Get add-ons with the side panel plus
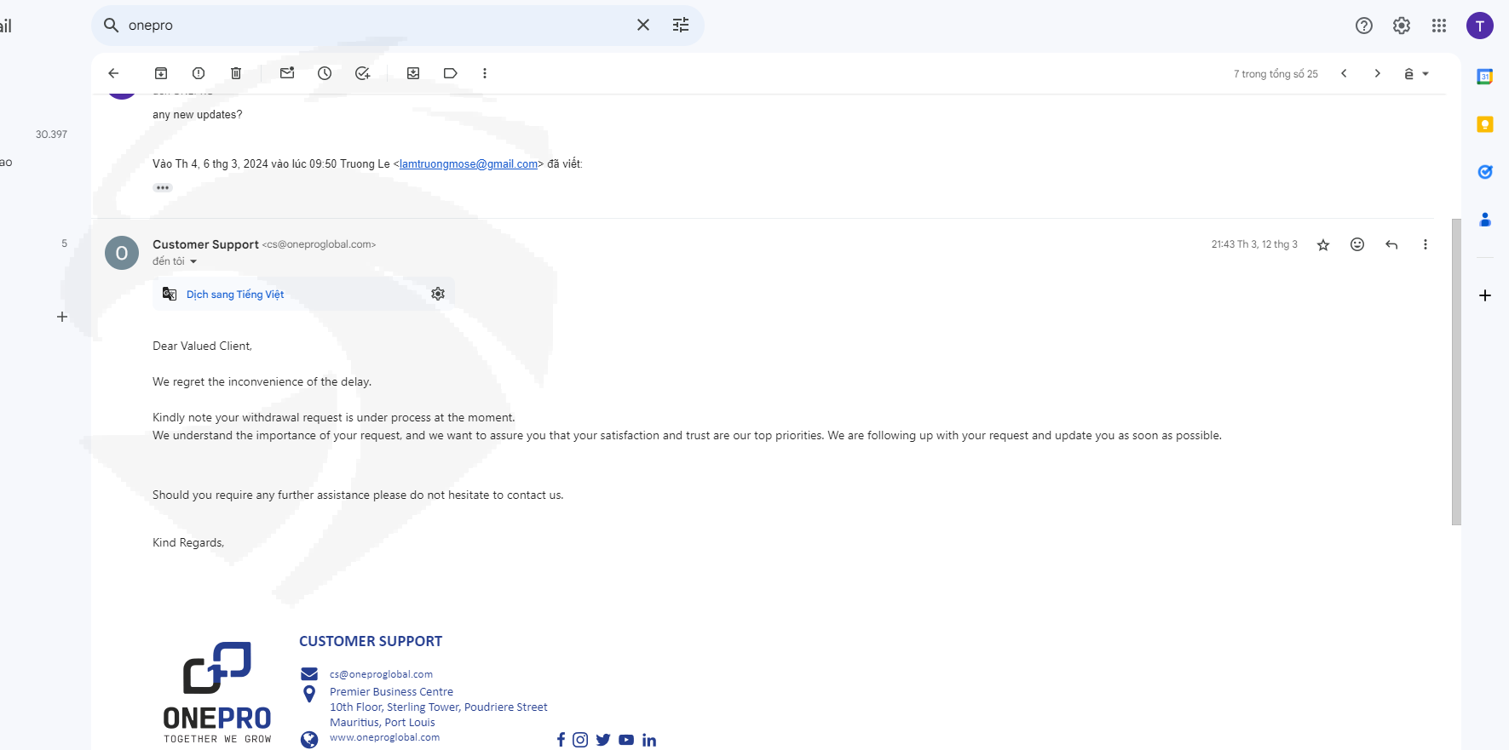 click(1485, 295)
